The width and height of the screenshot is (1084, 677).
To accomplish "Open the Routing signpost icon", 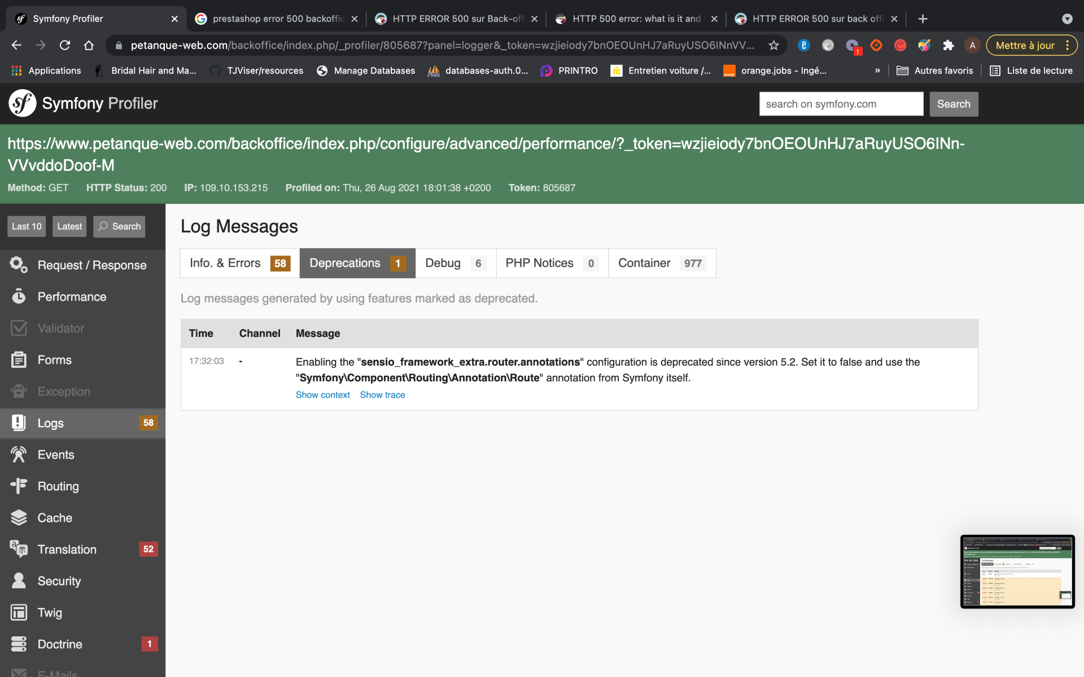I will (19, 486).
